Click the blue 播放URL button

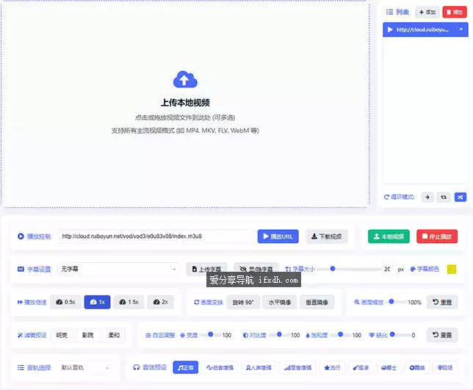coord(278,236)
